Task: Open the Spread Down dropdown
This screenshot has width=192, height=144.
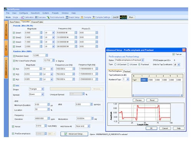Action: 43,94
